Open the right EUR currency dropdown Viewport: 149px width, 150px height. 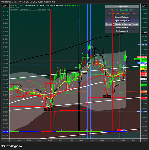coord(144,6)
